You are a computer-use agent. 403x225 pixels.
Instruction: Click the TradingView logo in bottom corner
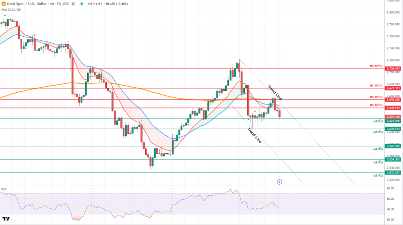[6, 219]
